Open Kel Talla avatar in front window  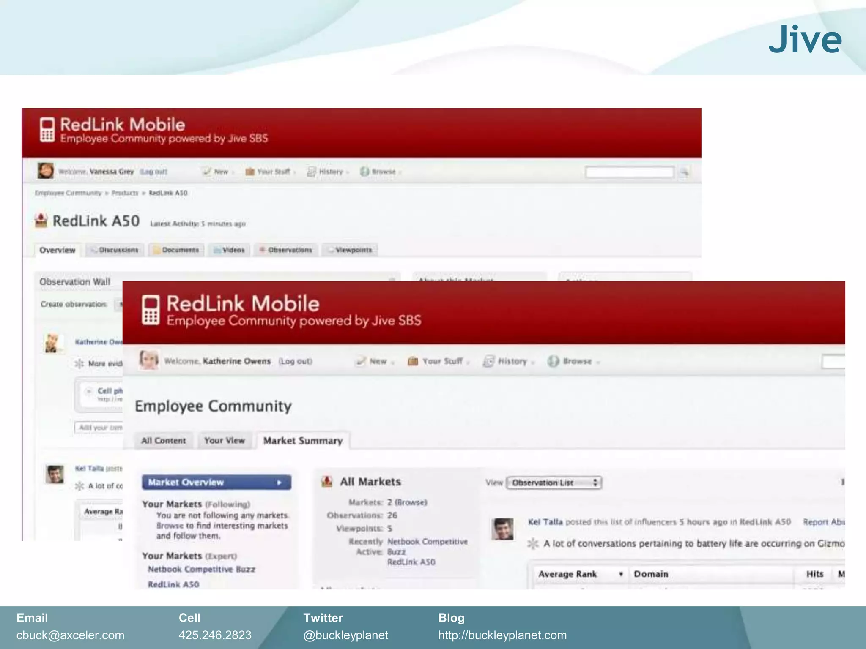(x=503, y=529)
